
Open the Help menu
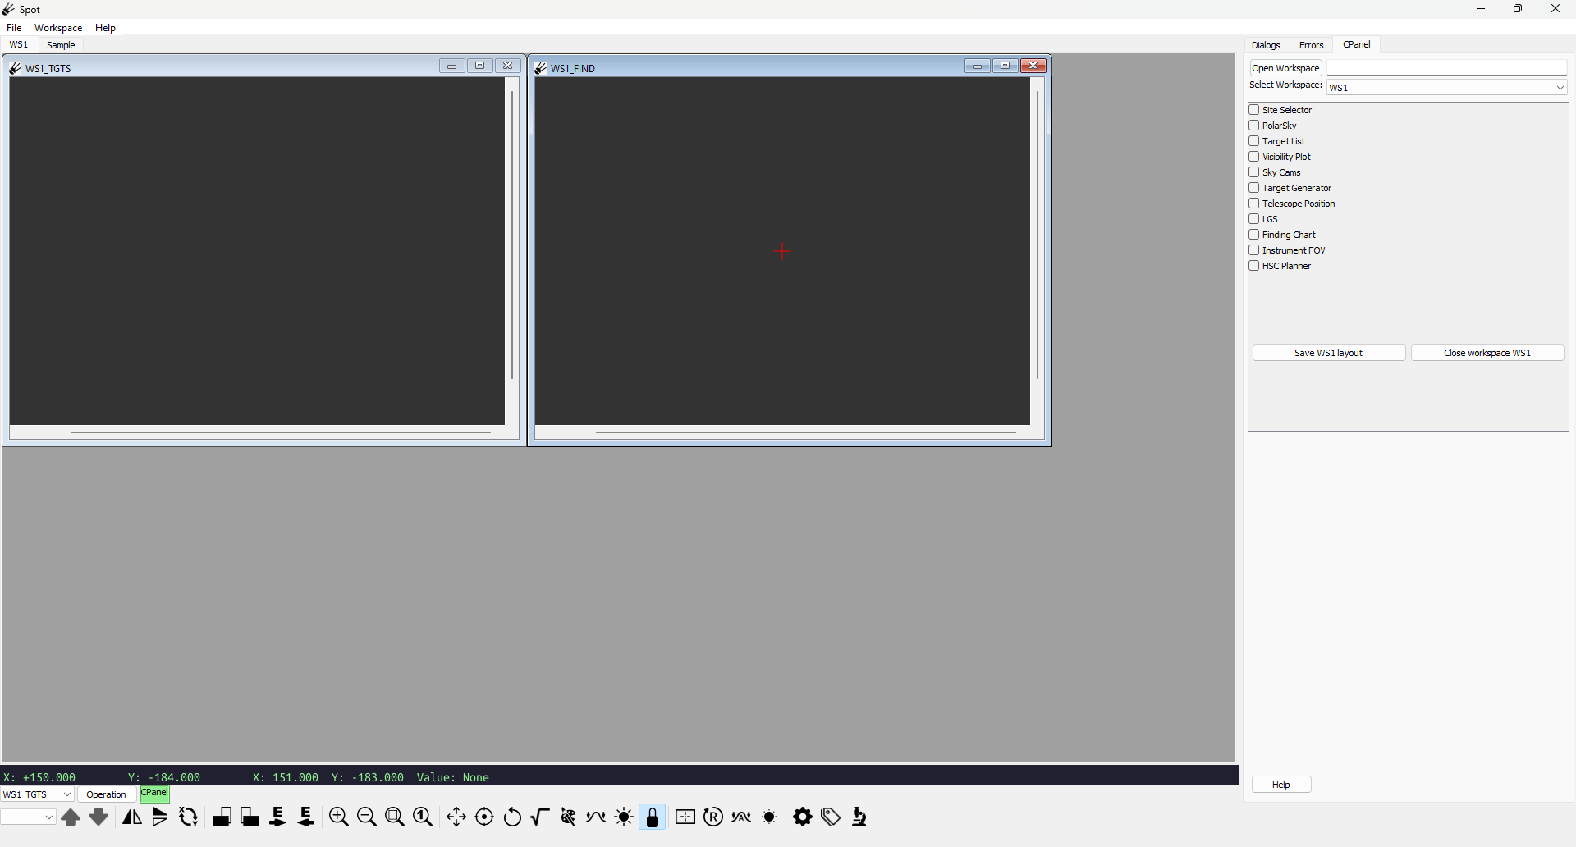tap(105, 28)
